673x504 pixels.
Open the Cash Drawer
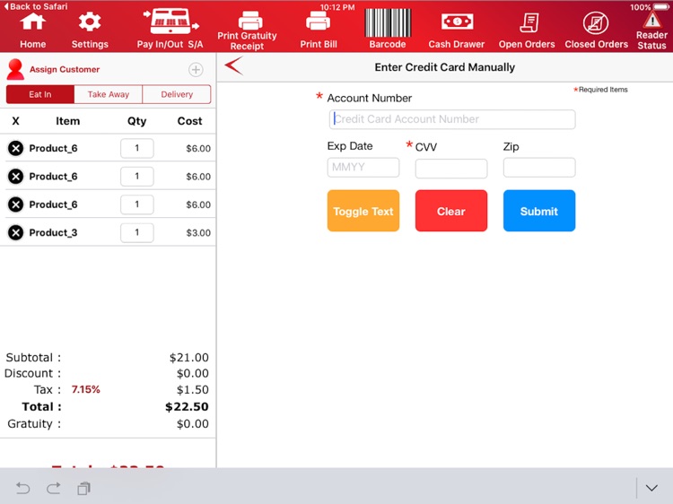tap(457, 22)
